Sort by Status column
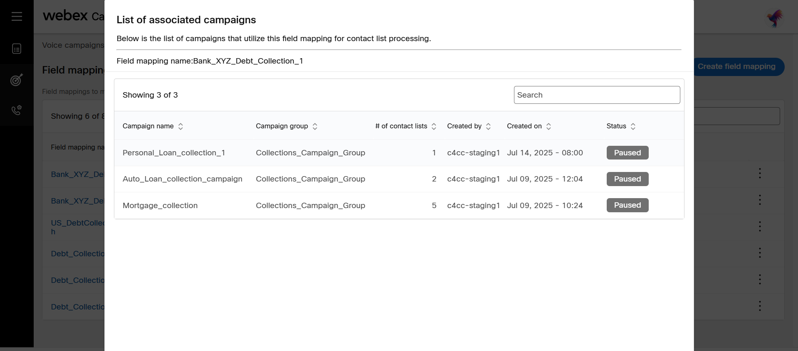This screenshot has height=351, width=798. [633, 126]
